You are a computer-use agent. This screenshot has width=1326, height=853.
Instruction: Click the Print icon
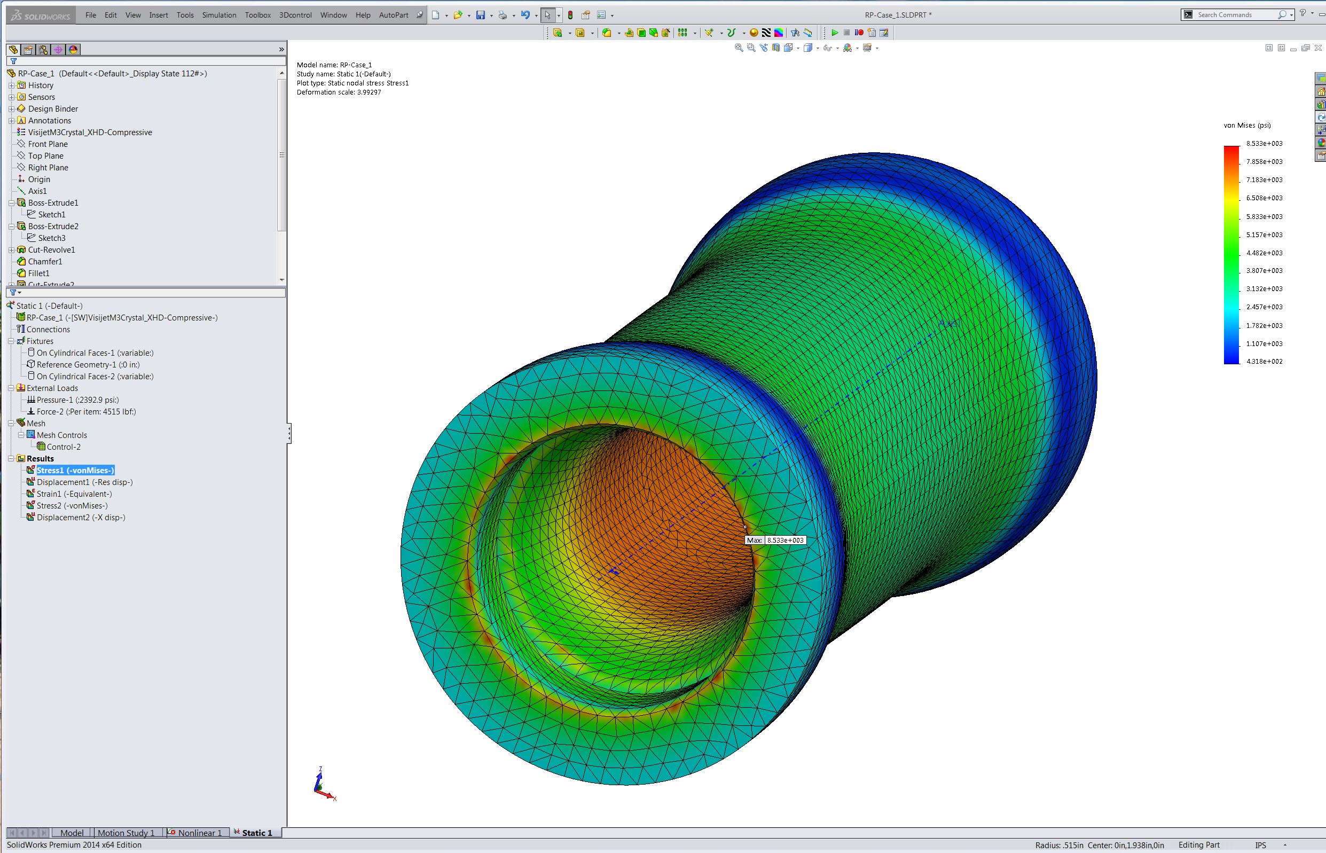click(x=503, y=15)
